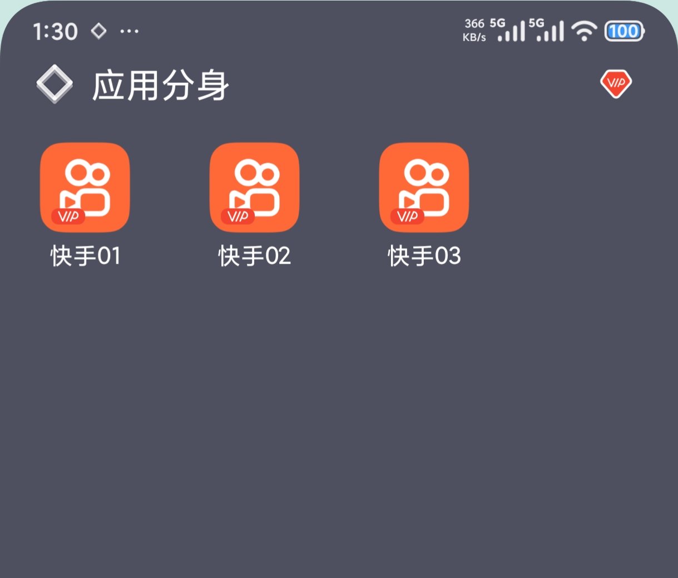Open the 快手01 cloned app icon
The height and width of the screenshot is (578, 678).
point(85,187)
